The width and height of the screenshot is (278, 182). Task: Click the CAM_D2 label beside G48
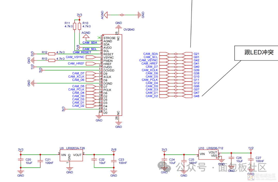(152, 96)
